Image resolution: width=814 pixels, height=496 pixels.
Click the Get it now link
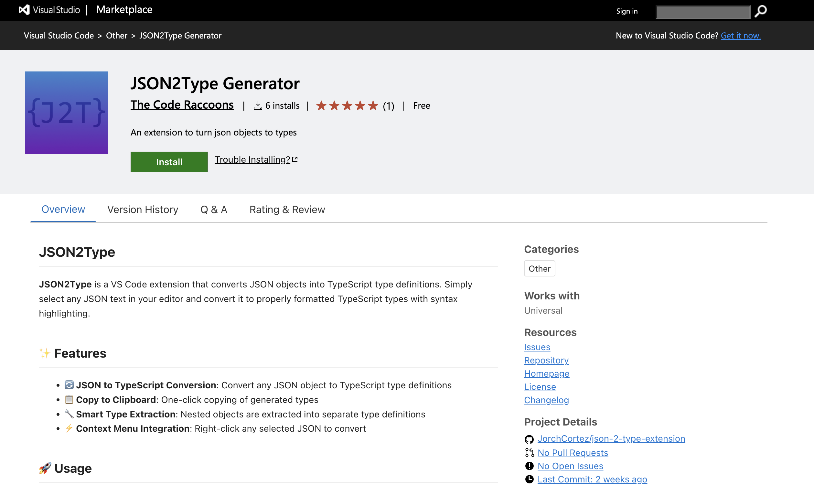(x=740, y=36)
